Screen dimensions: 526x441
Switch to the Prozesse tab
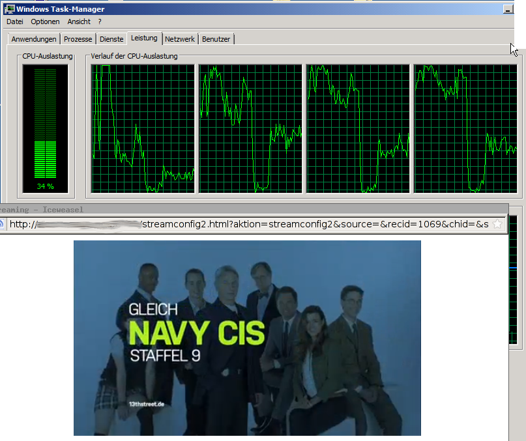click(78, 39)
